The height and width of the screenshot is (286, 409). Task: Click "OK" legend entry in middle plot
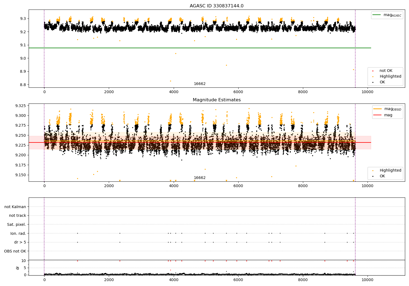coord(382,176)
